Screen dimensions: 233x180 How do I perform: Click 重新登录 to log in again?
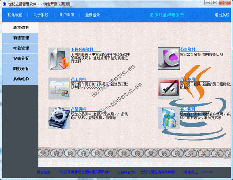pyautogui.click(x=93, y=15)
